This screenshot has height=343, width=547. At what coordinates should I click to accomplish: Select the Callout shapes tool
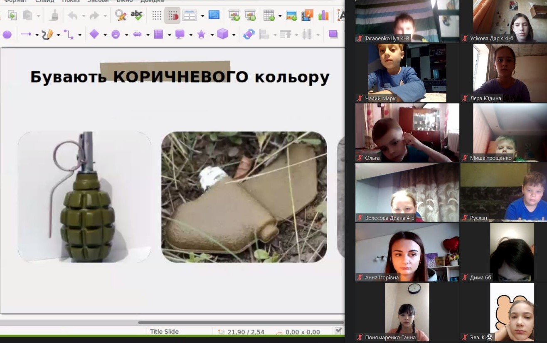coord(180,35)
